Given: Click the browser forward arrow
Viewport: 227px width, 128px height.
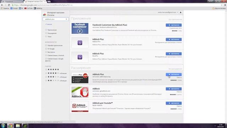Looking at the screenshot, I should tap(5, 5).
